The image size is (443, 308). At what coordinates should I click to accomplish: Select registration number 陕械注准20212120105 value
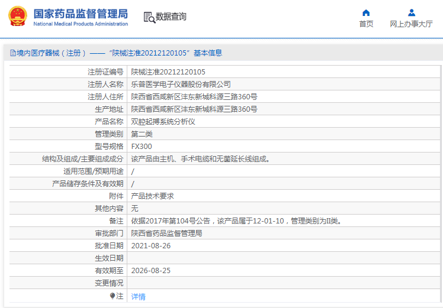(x=168, y=72)
